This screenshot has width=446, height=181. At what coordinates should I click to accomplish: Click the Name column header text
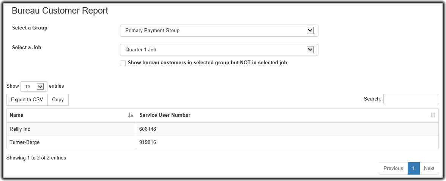tap(16, 115)
